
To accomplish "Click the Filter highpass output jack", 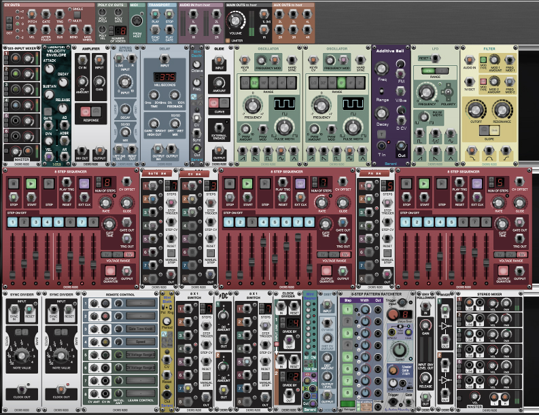I will pos(505,151).
